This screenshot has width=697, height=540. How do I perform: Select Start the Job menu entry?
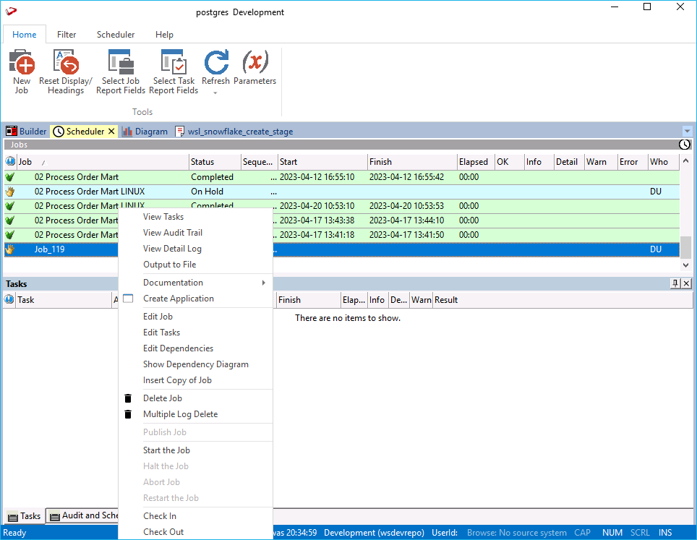(x=166, y=450)
